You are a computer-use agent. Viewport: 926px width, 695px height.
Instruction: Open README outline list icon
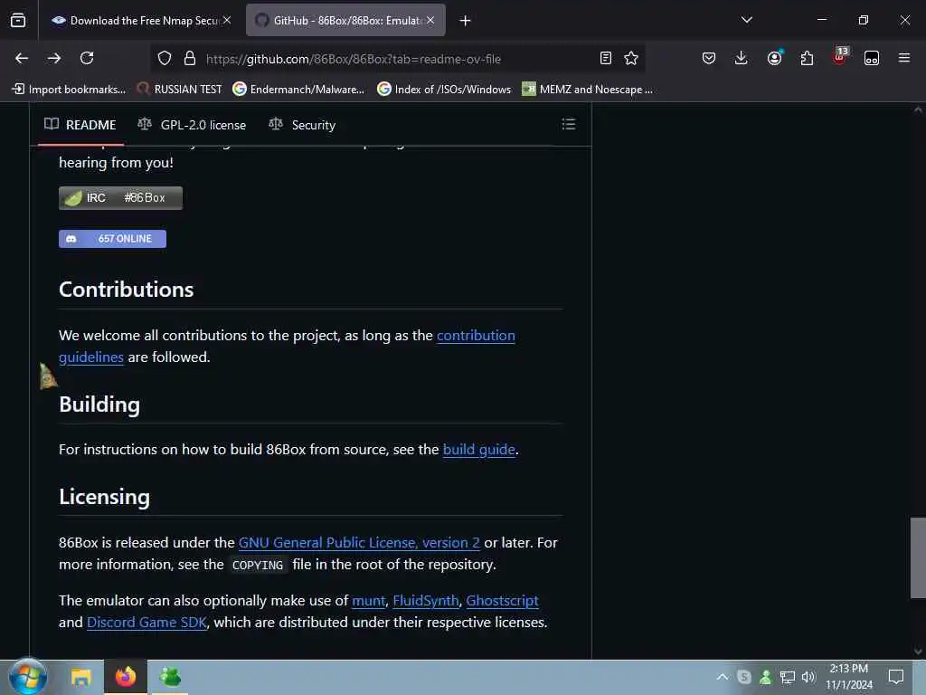[x=568, y=124]
